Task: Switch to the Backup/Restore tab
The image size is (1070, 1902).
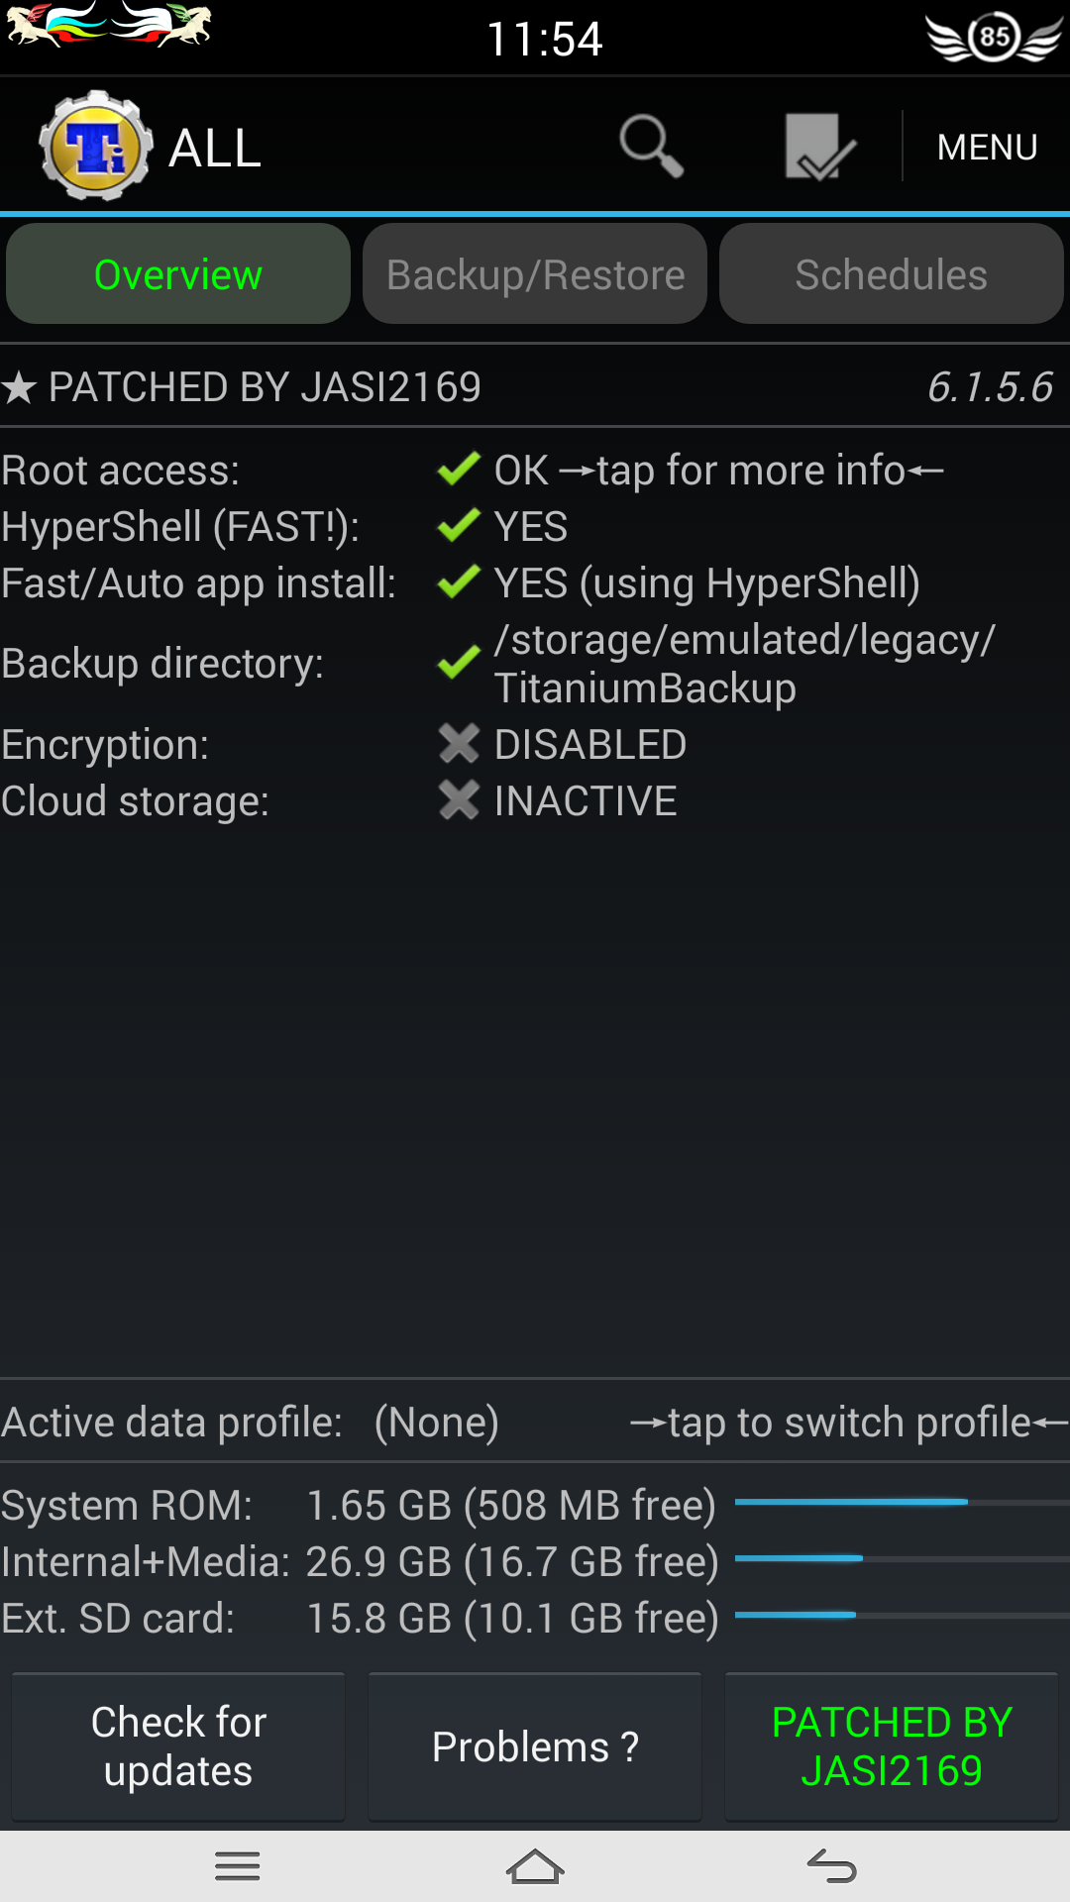Action: coord(535,274)
